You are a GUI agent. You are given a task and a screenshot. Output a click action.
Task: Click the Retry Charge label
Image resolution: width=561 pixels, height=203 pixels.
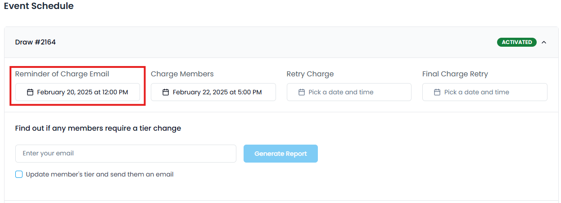click(310, 74)
